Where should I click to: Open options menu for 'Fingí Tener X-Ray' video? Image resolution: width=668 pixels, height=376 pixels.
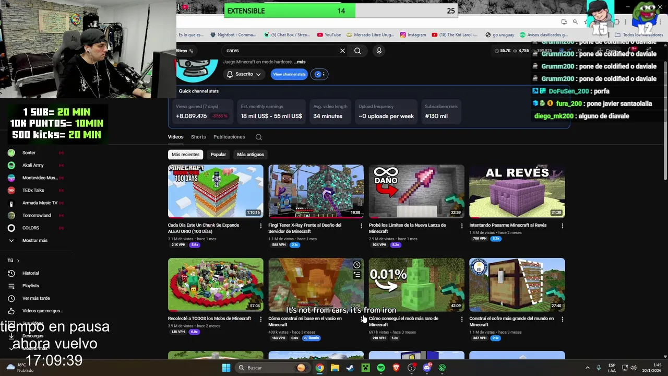tap(361, 226)
